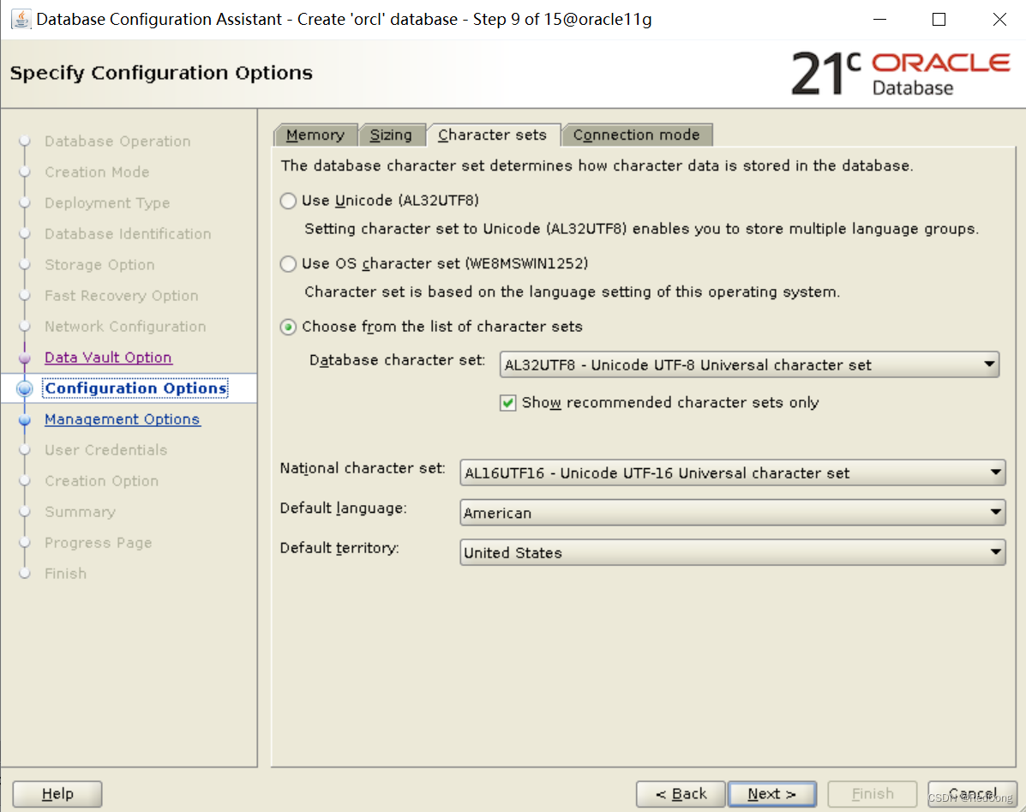This screenshot has width=1026, height=812.
Task: Select Use Unicode (AL32UTF8) radio button
Action: point(288,201)
